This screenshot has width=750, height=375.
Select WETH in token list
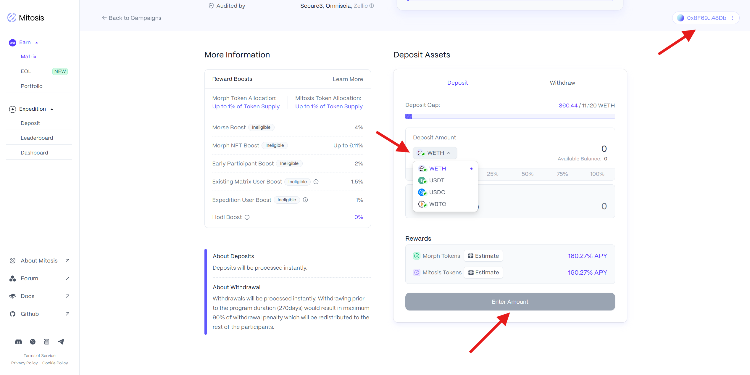[445, 169]
